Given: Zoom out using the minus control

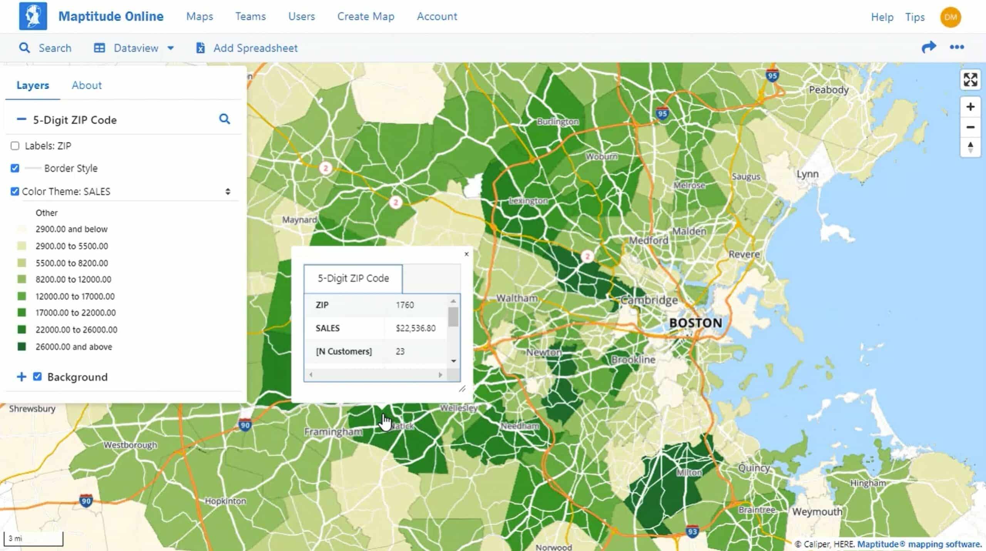Looking at the screenshot, I should [970, 127].
